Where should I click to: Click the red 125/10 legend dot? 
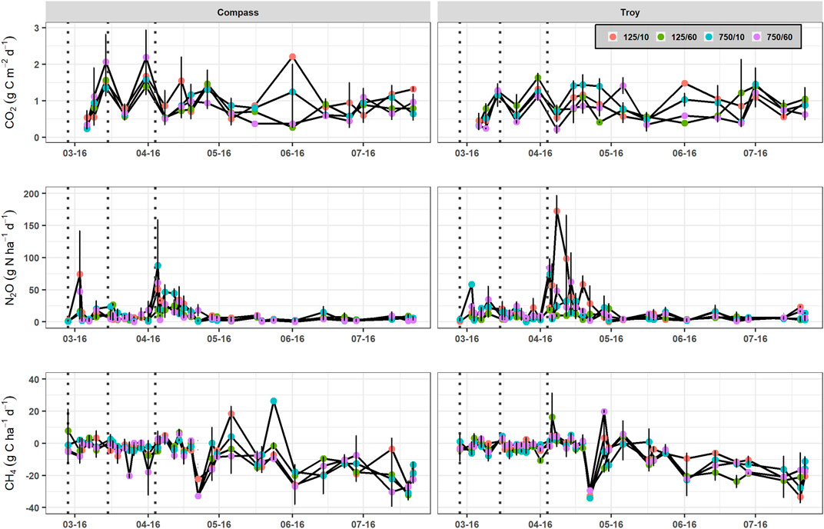tap(612, 37)
